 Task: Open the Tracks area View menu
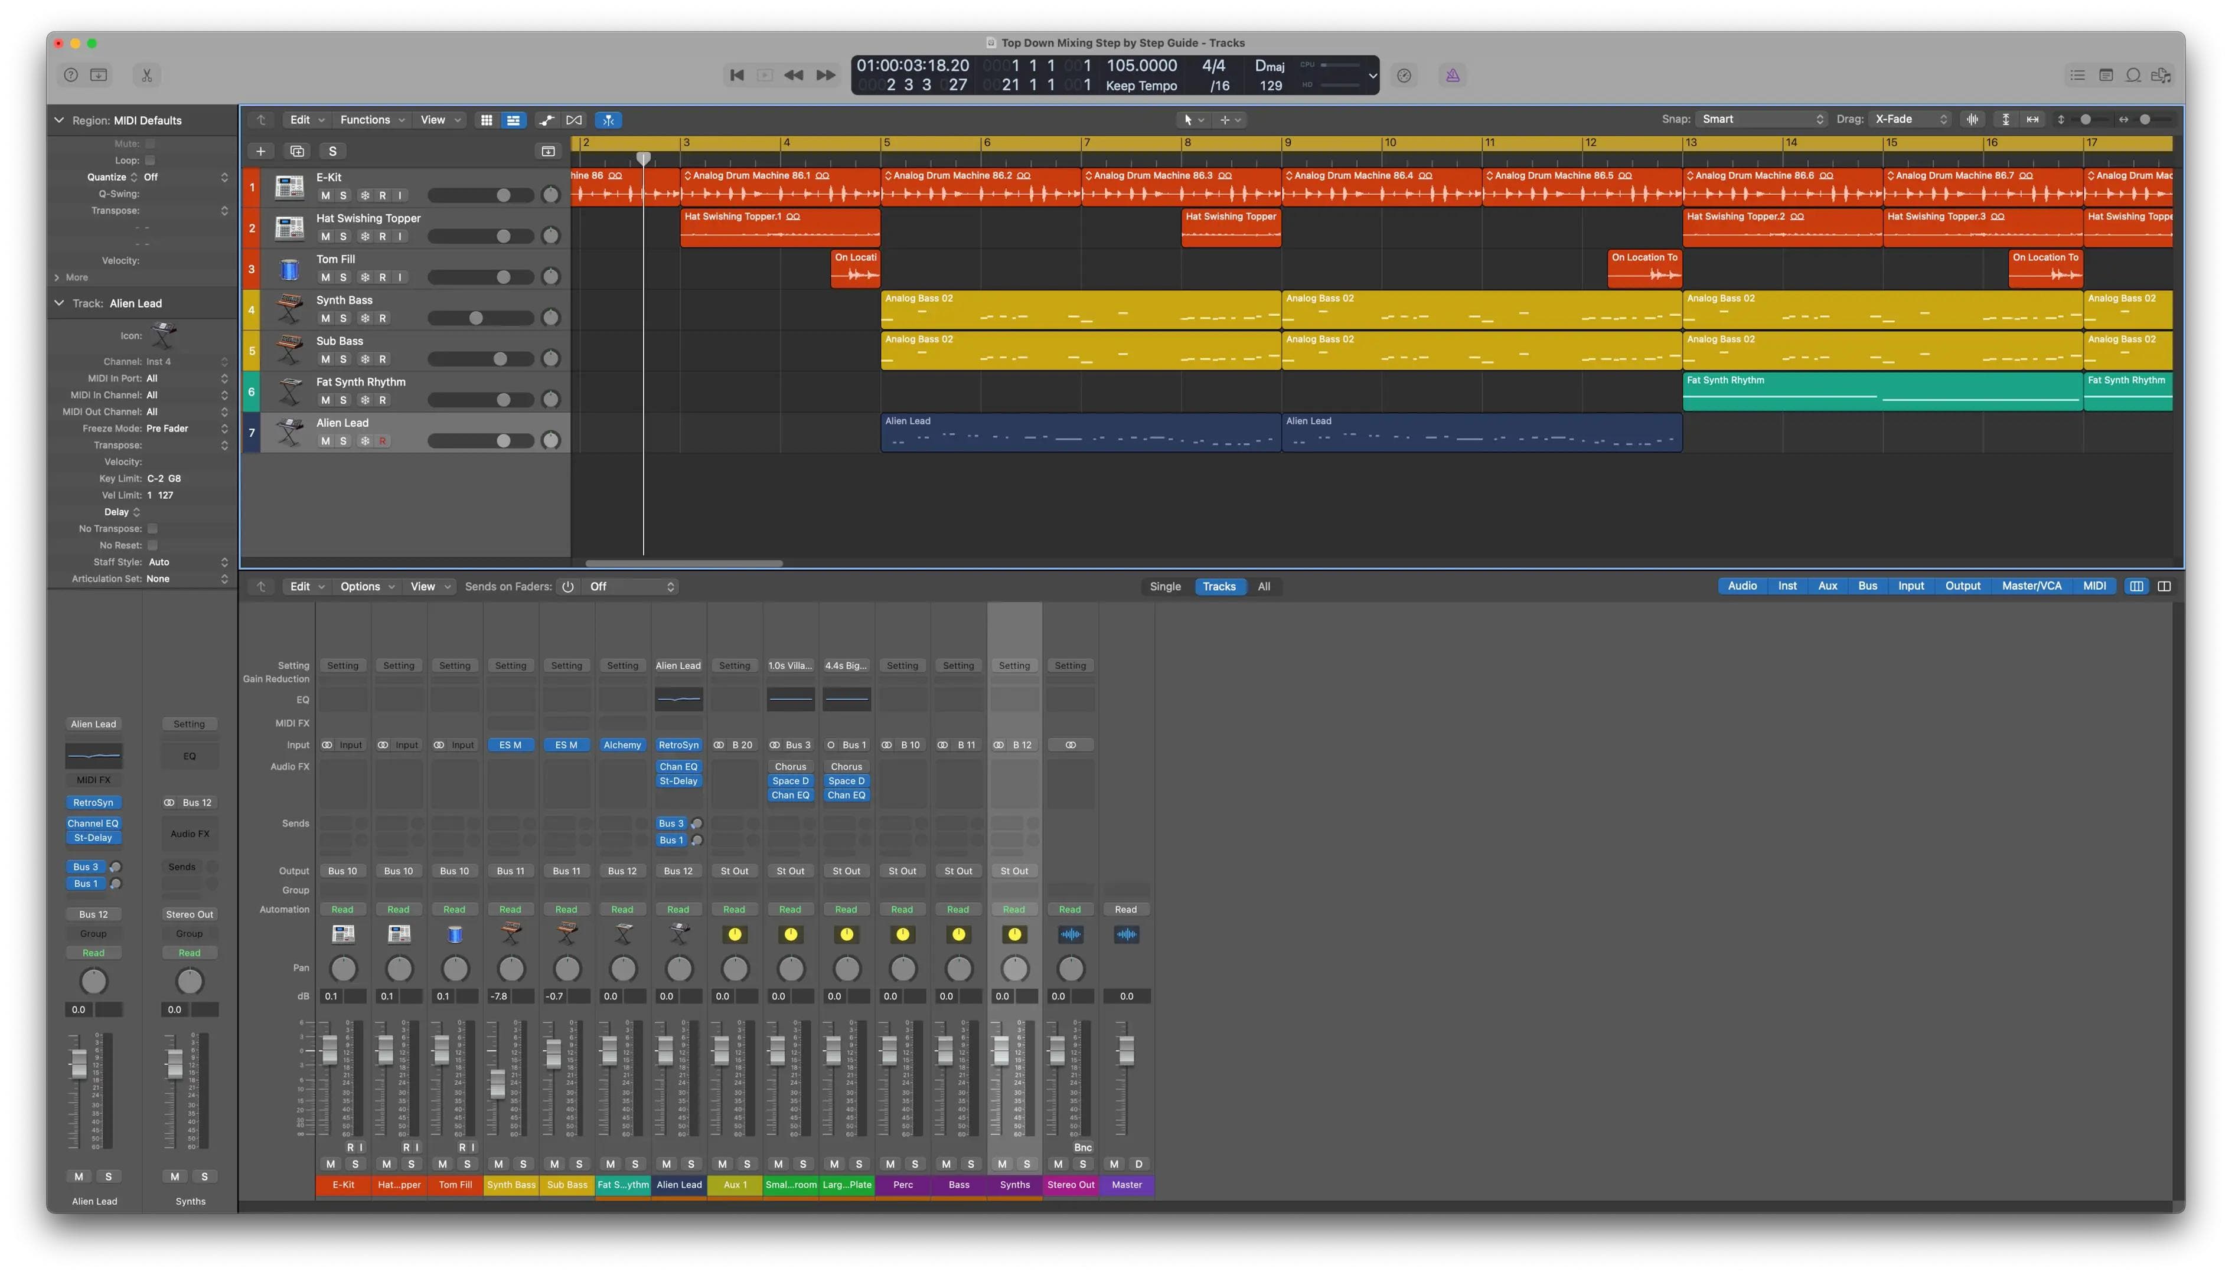[440, 120]
